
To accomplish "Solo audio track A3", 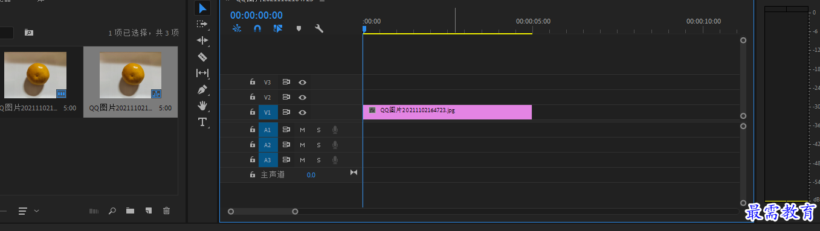I will tap(318, 160).
